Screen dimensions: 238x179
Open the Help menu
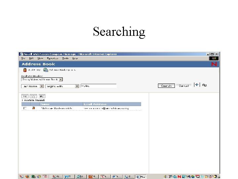pyautogui.click(x=75, y=58)
